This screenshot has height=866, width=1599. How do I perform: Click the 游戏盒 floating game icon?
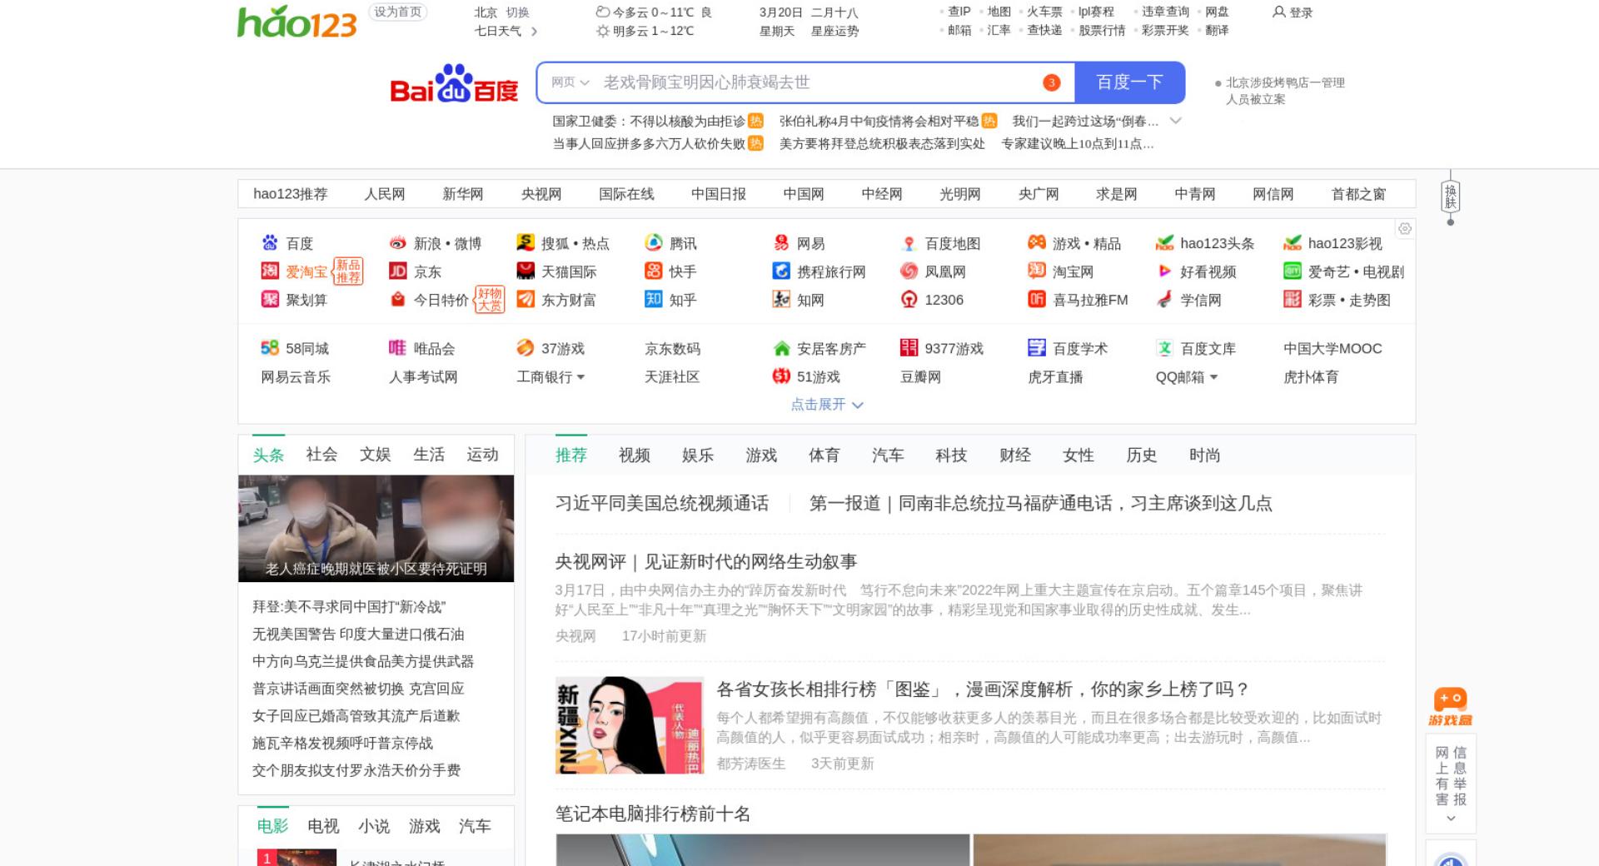pos(1451,707)
